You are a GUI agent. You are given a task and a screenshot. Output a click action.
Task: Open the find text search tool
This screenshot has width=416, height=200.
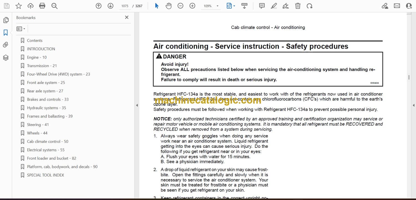(x=54, y=6)
